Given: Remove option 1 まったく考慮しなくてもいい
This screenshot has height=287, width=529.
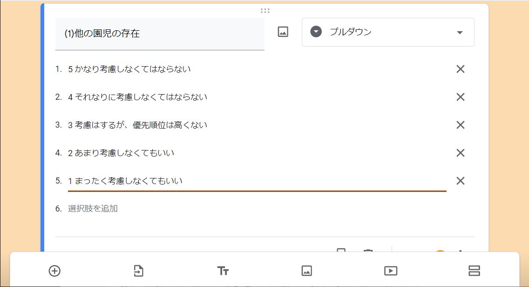Looking at the screenshot, I should coord(460,181).
